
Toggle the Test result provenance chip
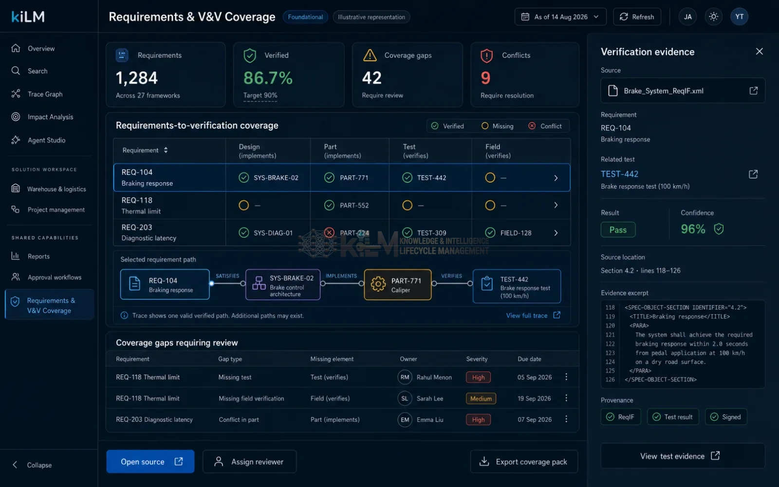pos(673,417)
